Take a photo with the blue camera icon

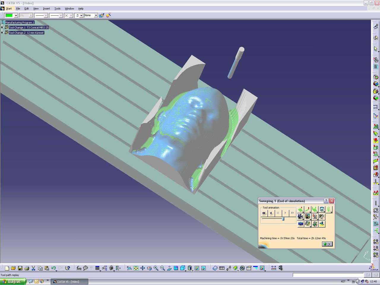point(300,224)
